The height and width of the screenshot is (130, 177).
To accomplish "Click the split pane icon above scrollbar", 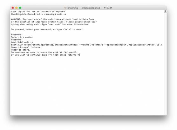I will (x=165, y=11).
